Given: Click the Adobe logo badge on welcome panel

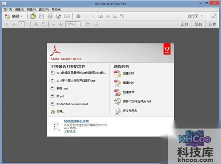Looking at the screenshot, I should [167, 49].
